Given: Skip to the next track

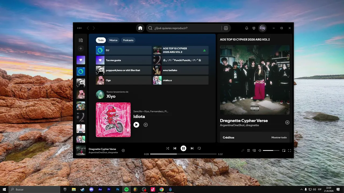Looking at the screenshot, I should pyautogui.click(x=192, y=148).
